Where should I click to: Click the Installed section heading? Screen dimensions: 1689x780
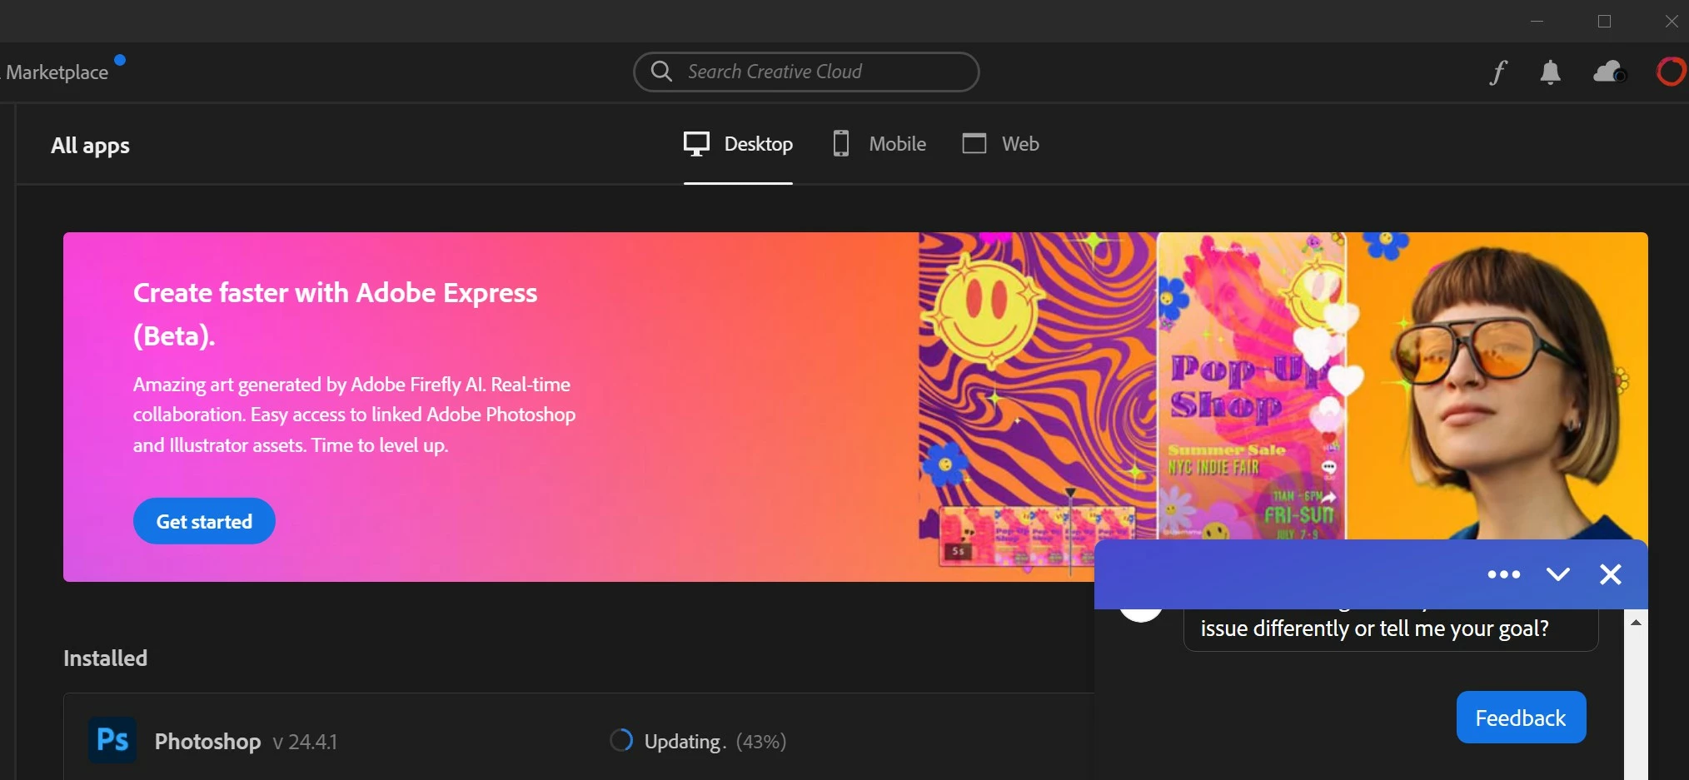[105, 658]
